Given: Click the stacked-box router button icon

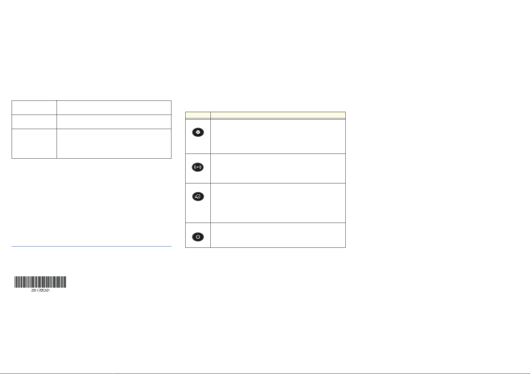Looking at the screenshot, I should pos(198,133).
